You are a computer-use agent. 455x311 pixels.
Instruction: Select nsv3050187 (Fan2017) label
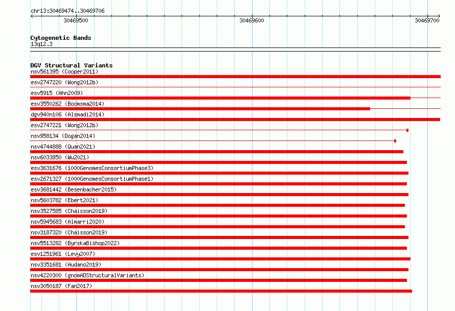click(61, 286)
